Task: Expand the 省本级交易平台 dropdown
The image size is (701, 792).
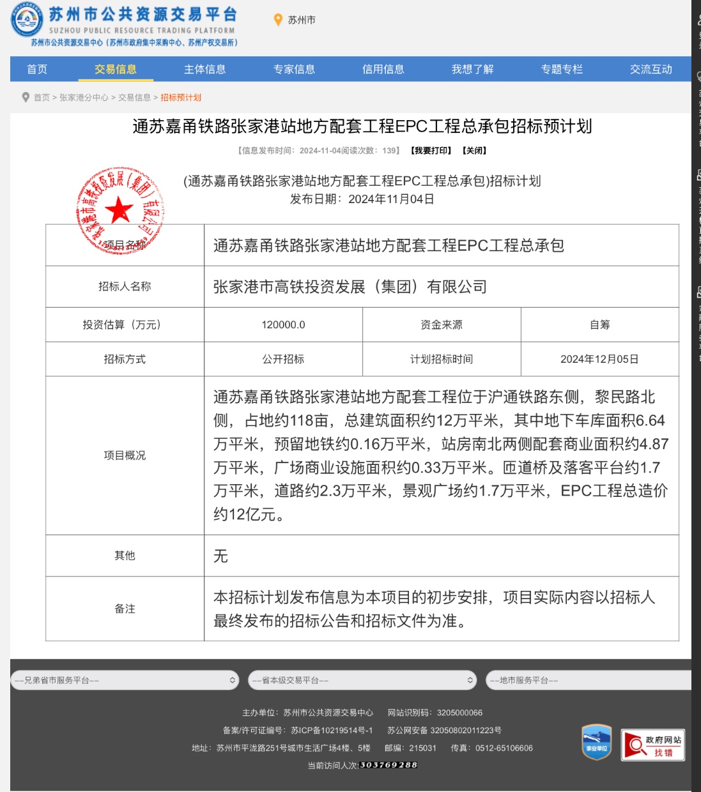Action: pos(362,680)
